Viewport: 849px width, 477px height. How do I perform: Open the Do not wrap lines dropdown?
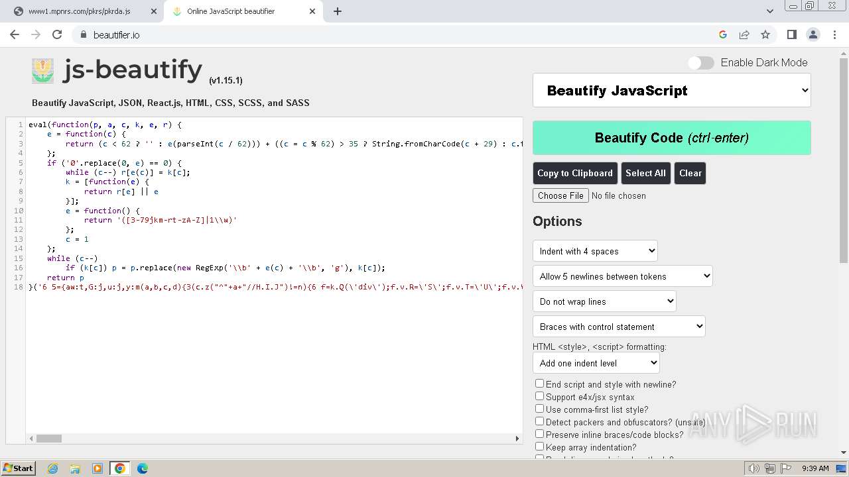point(604,301)
